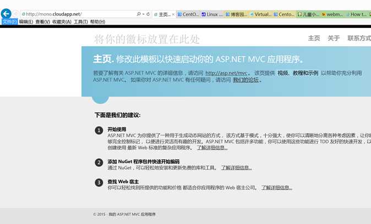Go to 主页 in site navigation
The height and width of the screenshot is (224, 371).
click(314, 38)
